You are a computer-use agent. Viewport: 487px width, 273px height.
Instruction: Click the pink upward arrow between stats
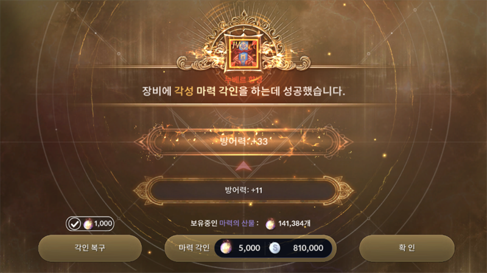tap(243, 166)
